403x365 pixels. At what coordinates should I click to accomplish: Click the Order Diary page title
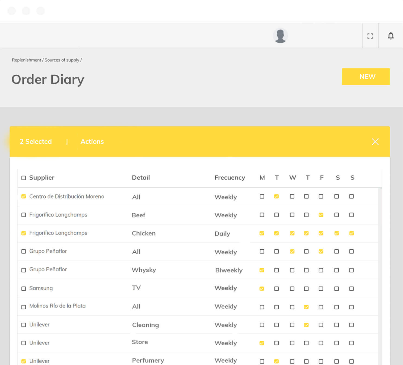48,80
